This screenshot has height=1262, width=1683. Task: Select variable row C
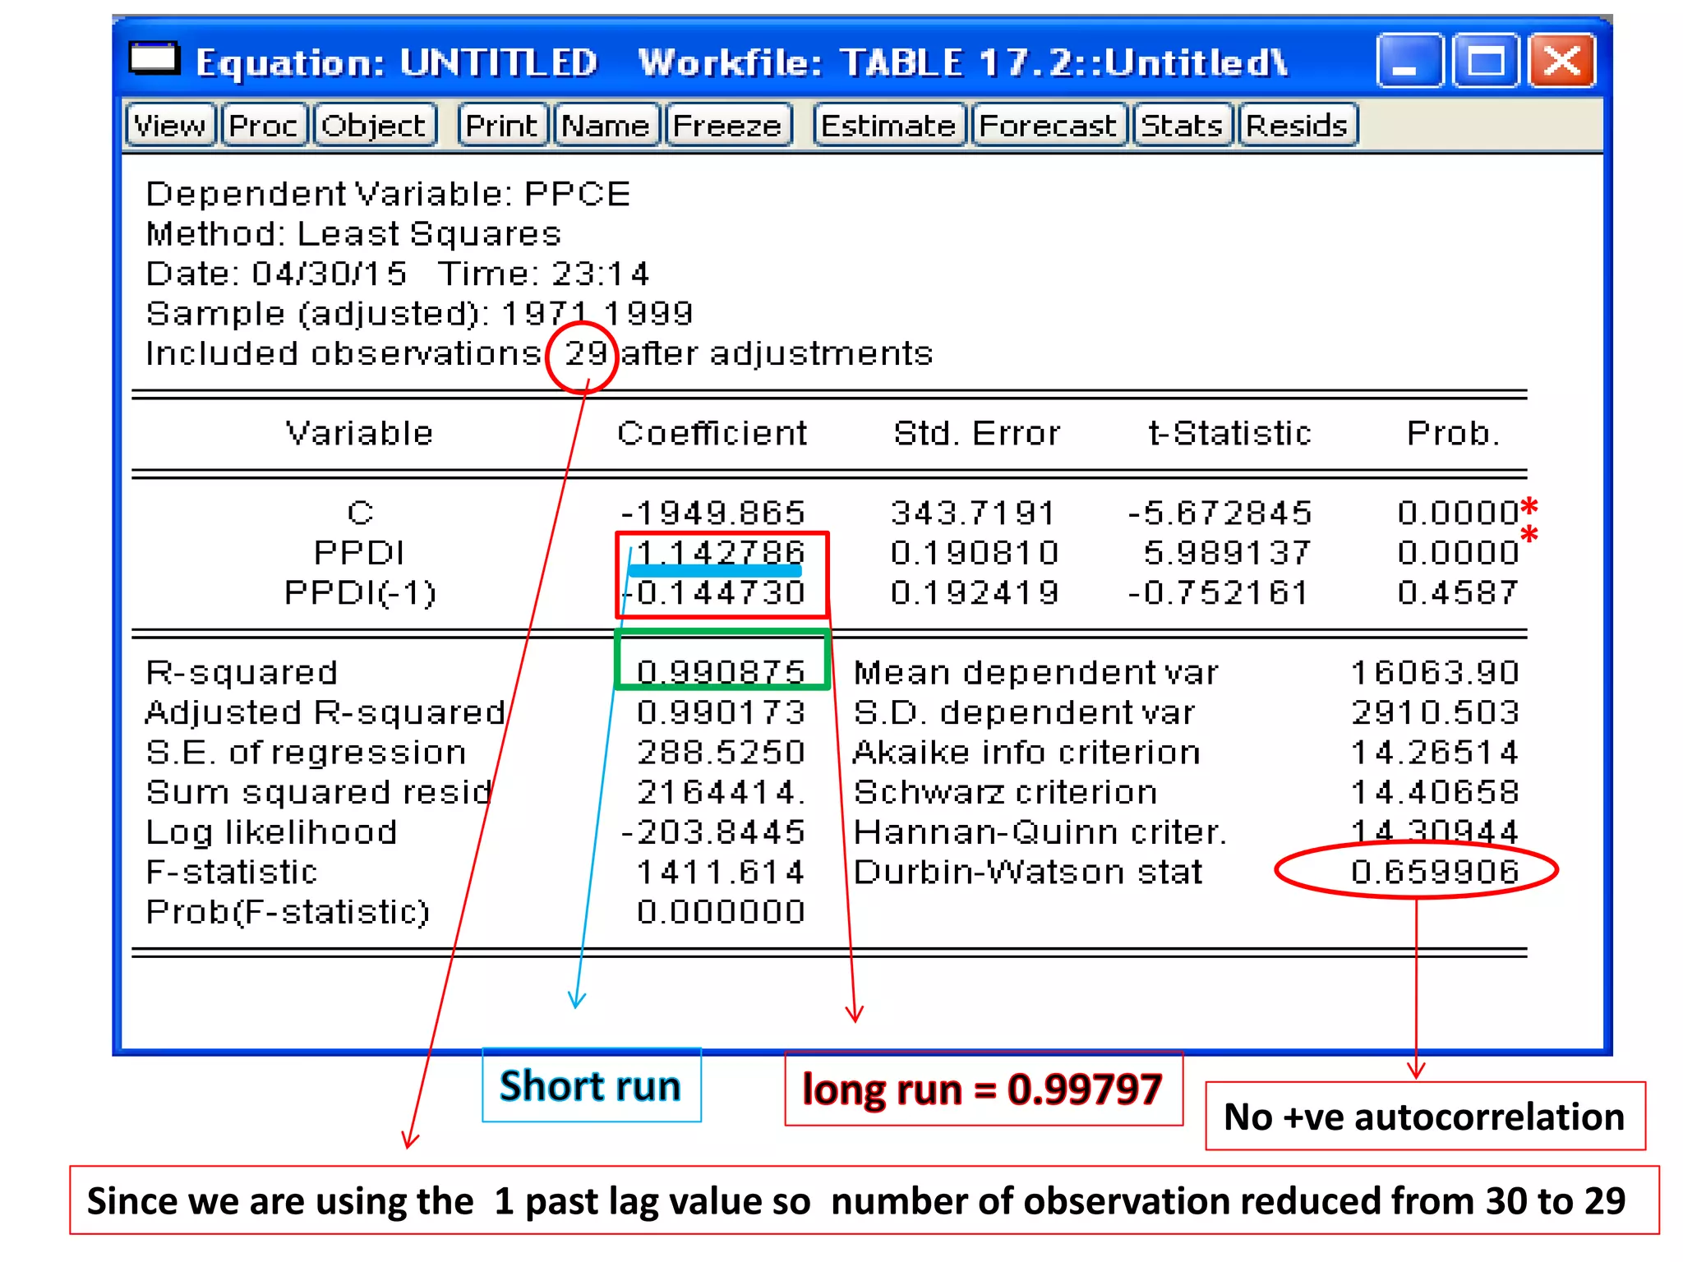[x=360, y=514]
